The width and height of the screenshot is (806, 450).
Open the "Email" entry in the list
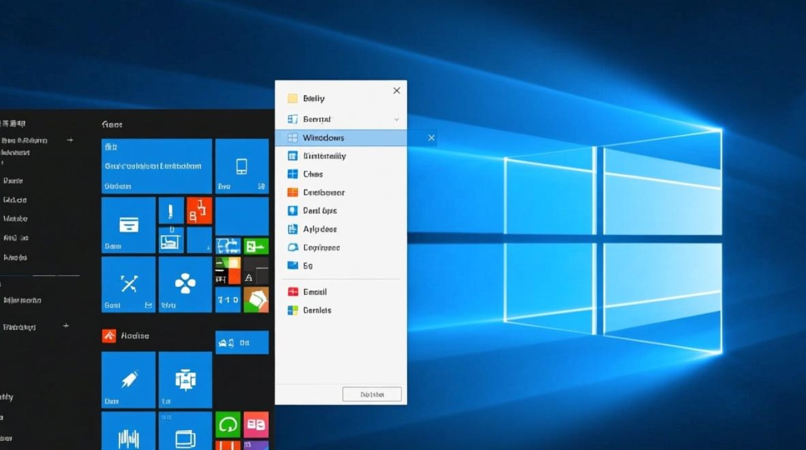[313, 292]
